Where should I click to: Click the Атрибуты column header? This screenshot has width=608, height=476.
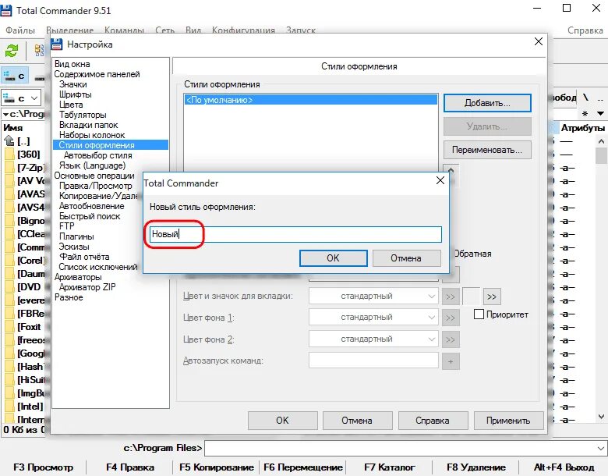583,128
